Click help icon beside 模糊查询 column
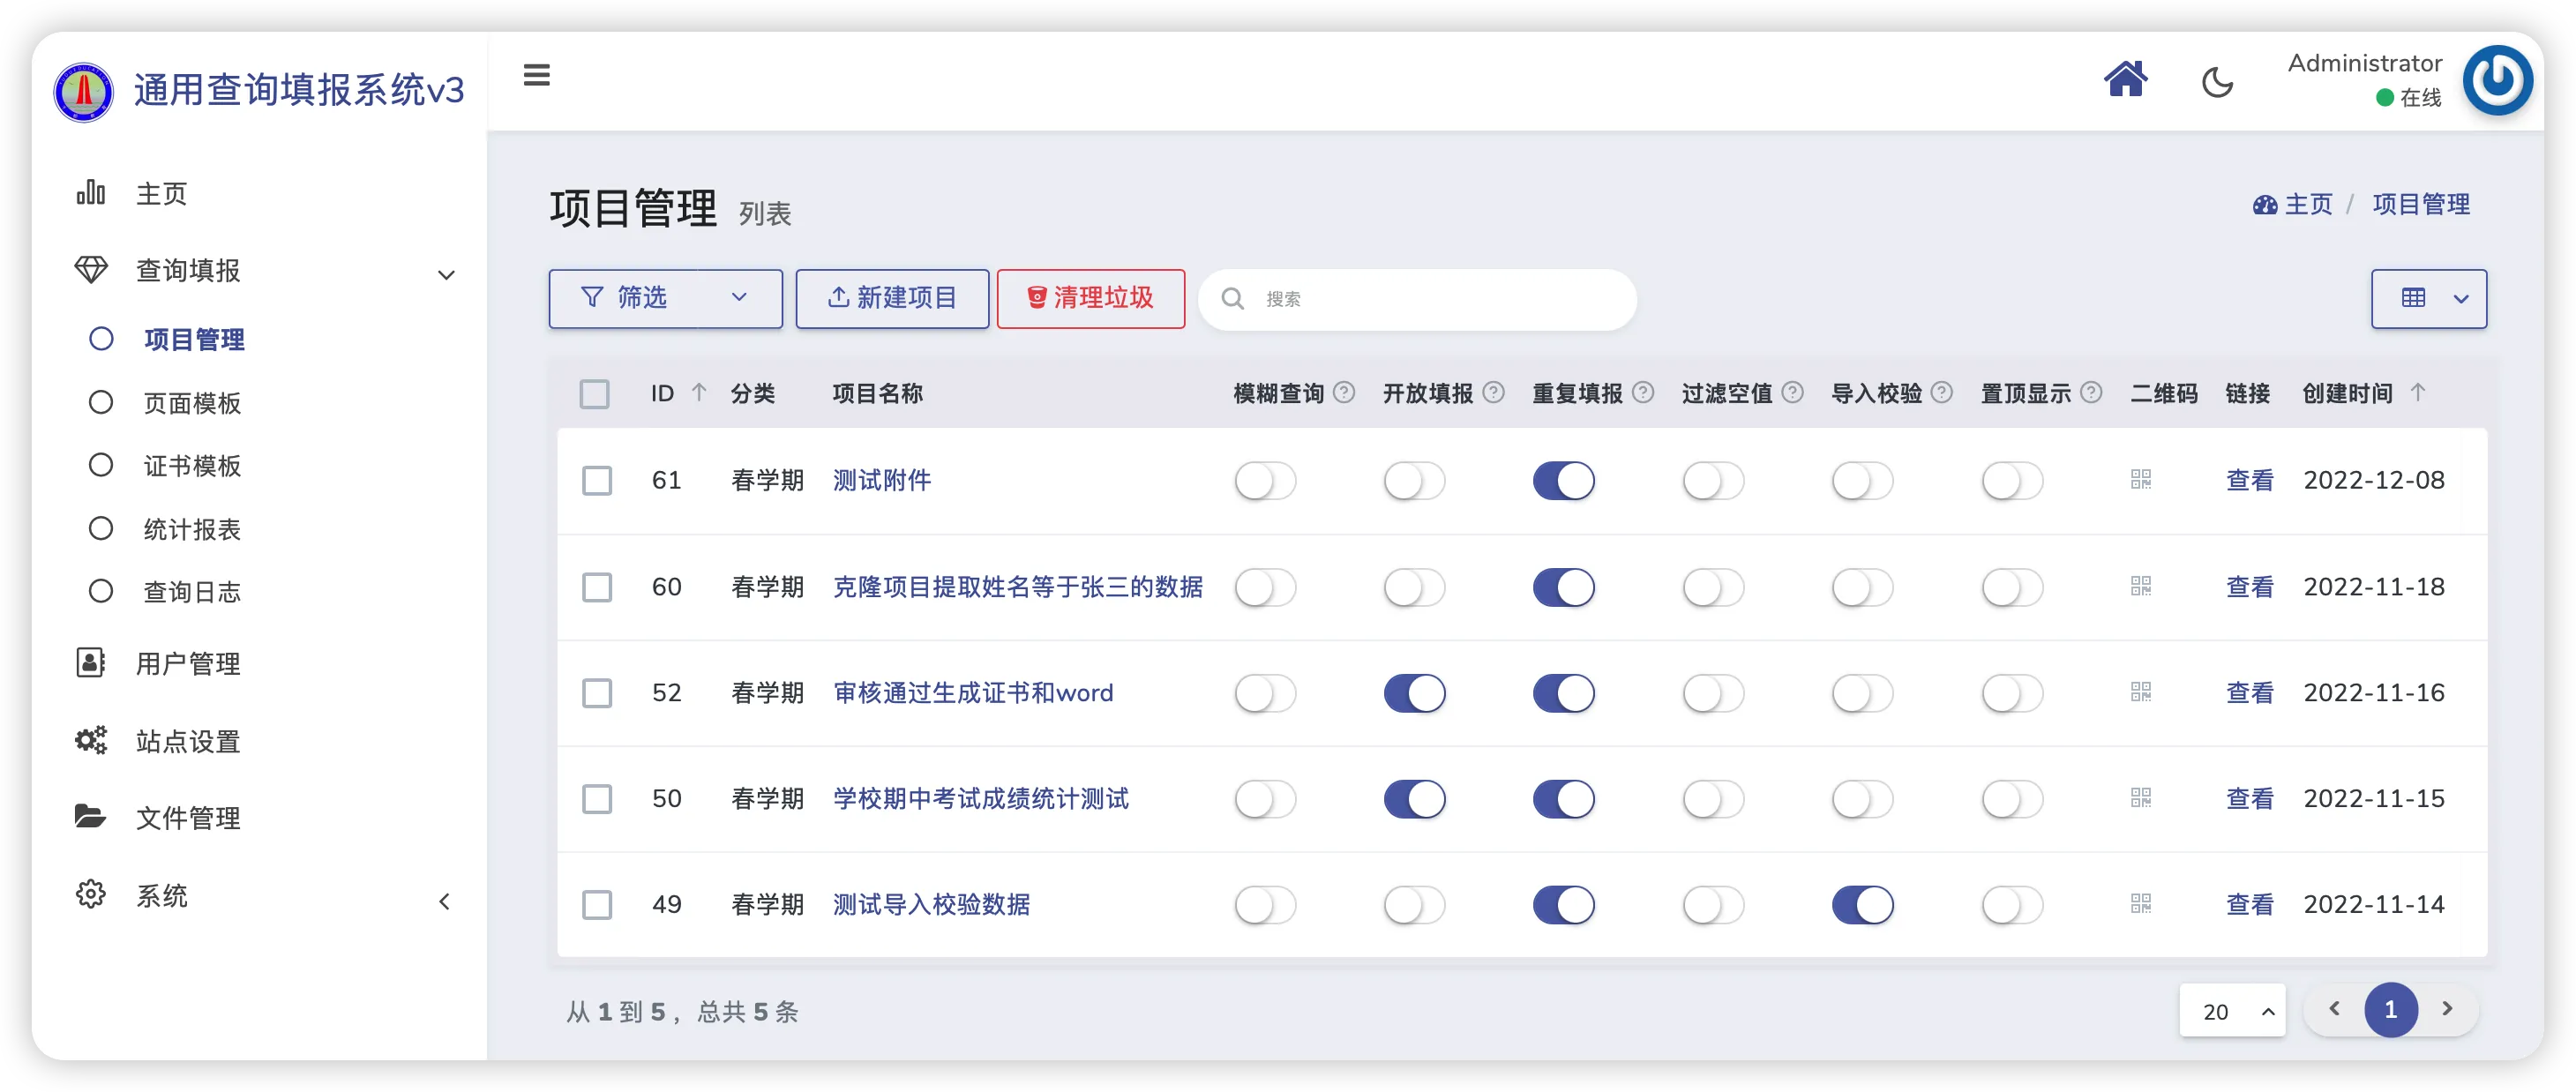The width and height of the screenshot is (2576, 1092). tap(1344, 392)
